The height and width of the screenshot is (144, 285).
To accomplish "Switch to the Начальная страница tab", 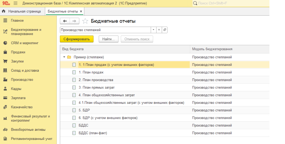I will (x=22, y=11).
